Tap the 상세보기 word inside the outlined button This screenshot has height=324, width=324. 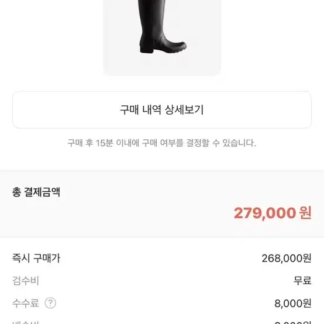click(184, 110)
